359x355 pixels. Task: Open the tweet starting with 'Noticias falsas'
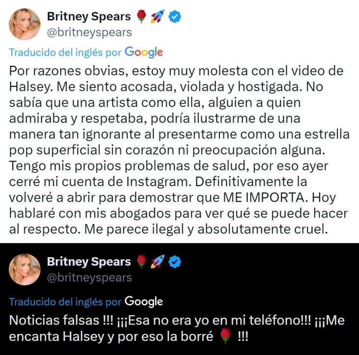tap(177, 328)
